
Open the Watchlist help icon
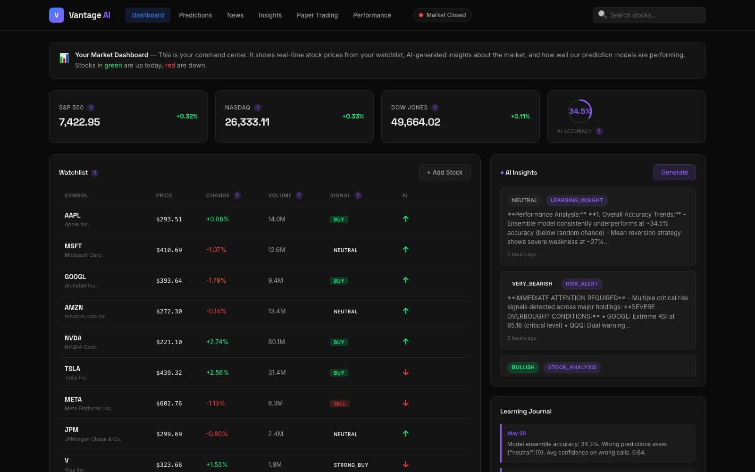[x=95, y=173]
